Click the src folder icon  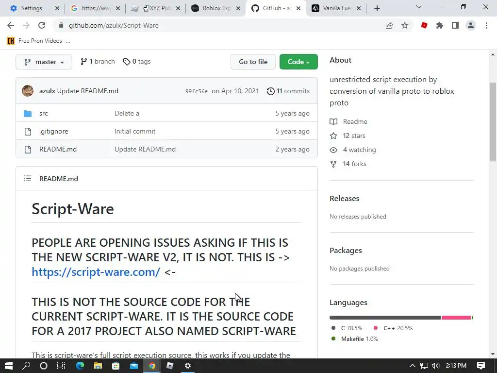point(28,113)
